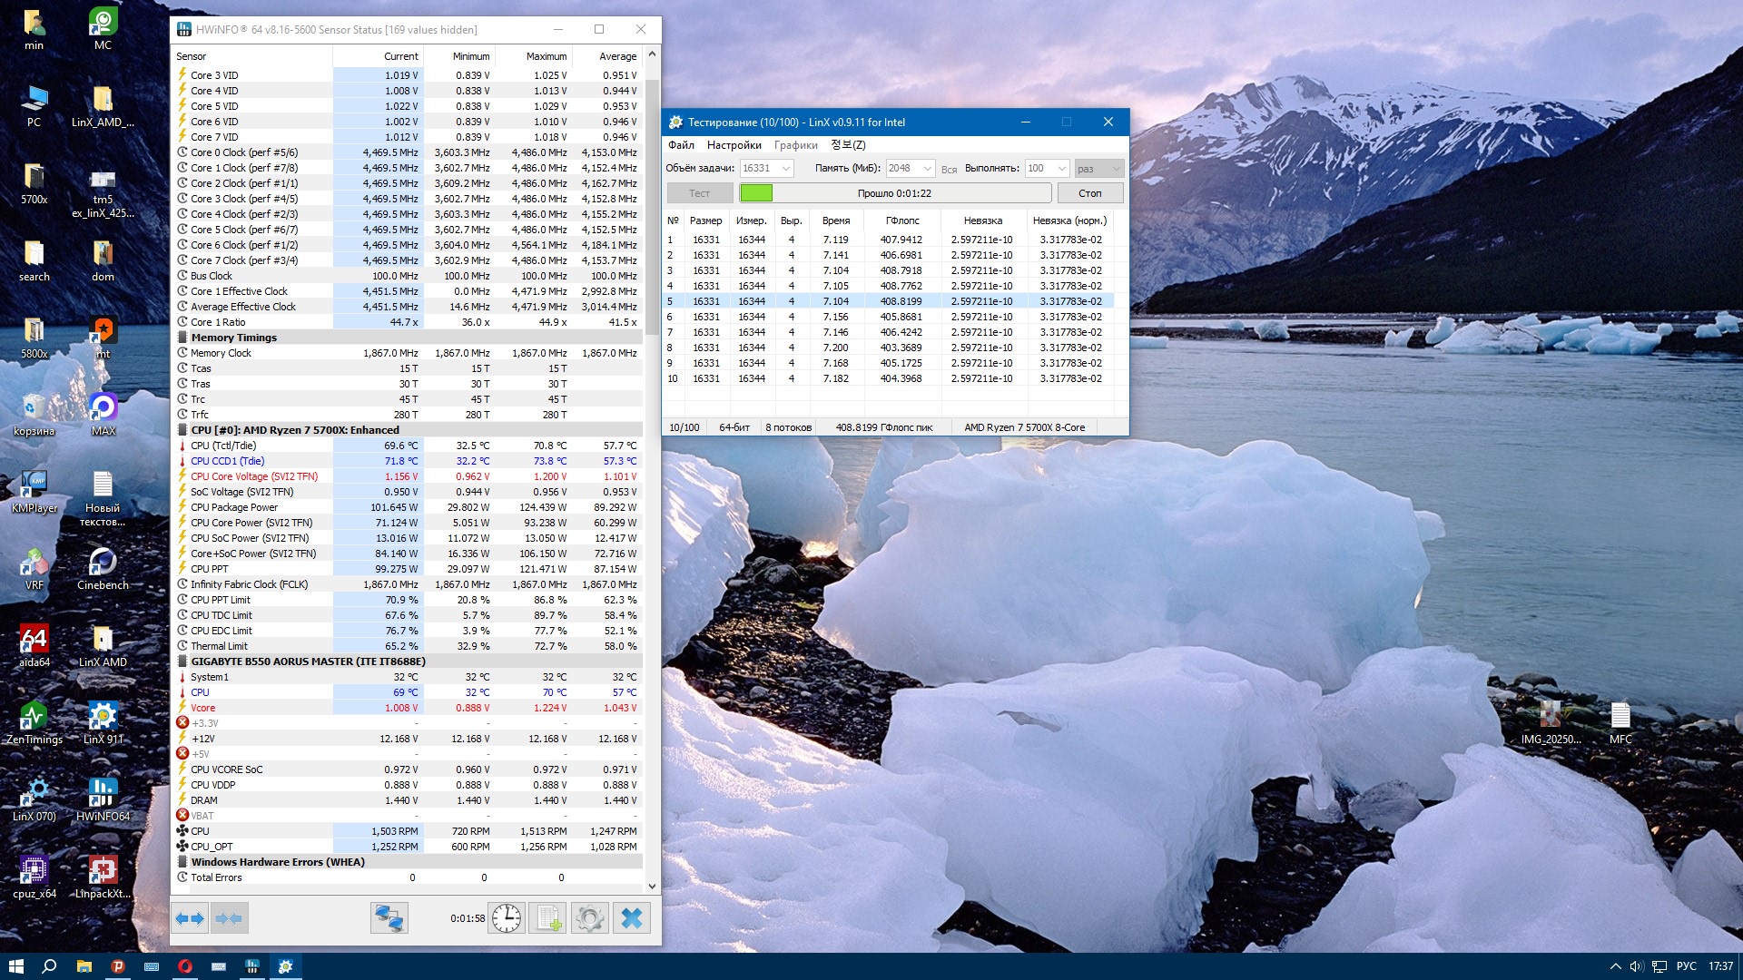Close sensors using the blue X icon
The height and width of the screenshot is (980, 1743).
632,919
